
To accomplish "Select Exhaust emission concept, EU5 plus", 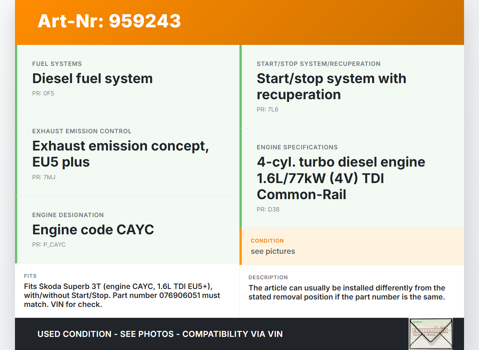I will 120,153.
